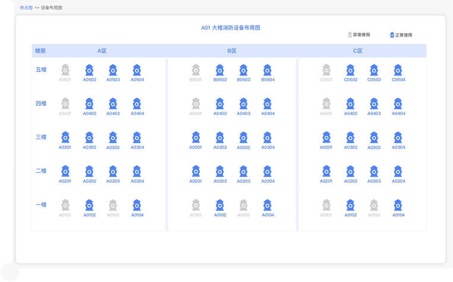Select the disabled B0501 hydrant icon
The image size is (453, 282).
(196, 70)
